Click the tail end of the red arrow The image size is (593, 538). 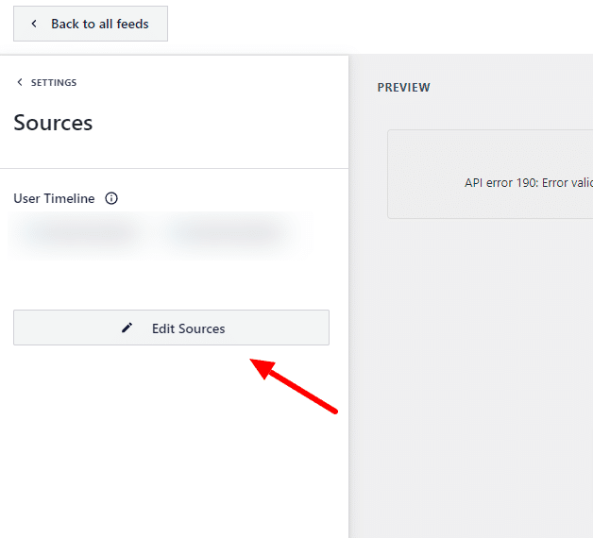point(333,410)
